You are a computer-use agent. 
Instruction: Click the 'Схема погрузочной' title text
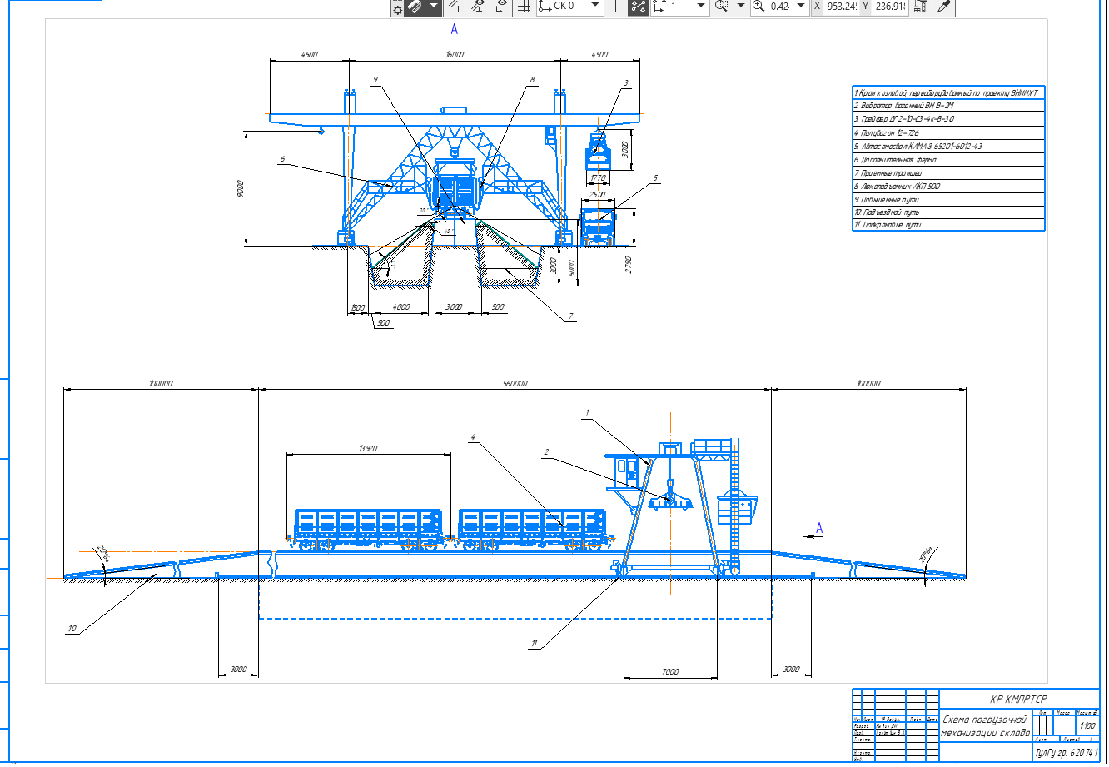point(985,719)
